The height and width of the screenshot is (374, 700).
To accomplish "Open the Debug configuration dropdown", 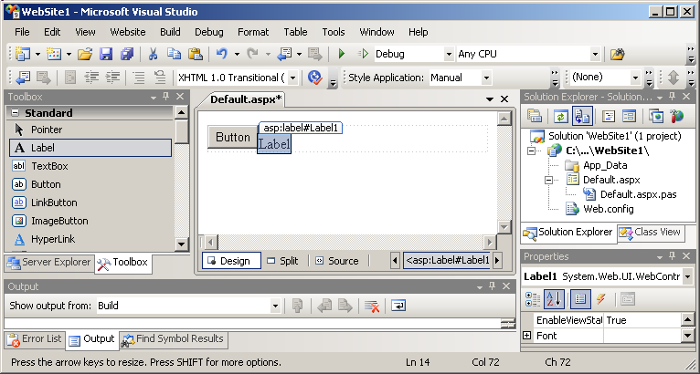I will [x=447, y=54].
